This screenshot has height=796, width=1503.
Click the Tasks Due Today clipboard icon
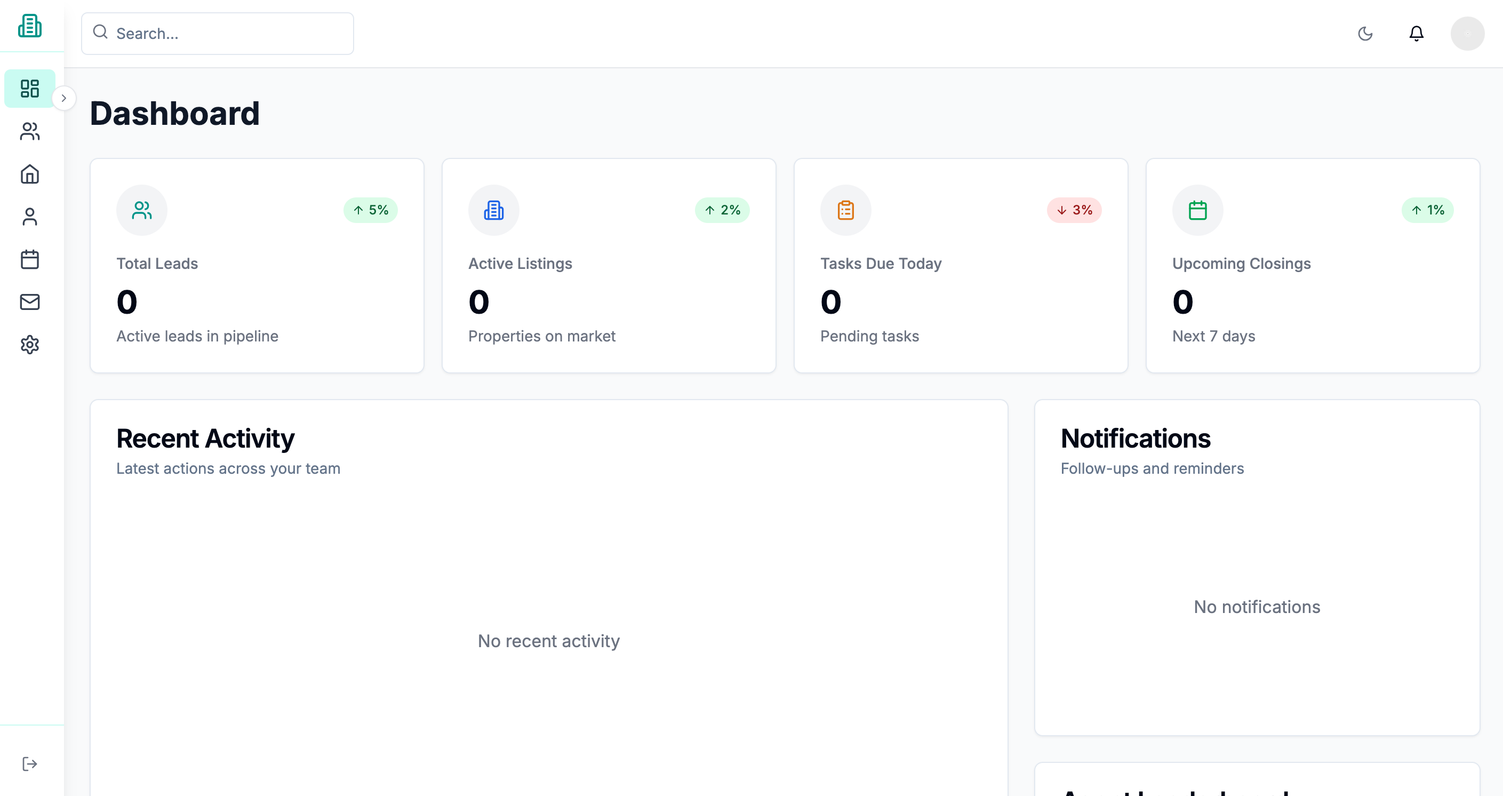point(845,210)
